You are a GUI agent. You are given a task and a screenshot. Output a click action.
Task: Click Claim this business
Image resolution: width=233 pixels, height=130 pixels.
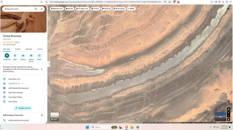tap(16, 93)
